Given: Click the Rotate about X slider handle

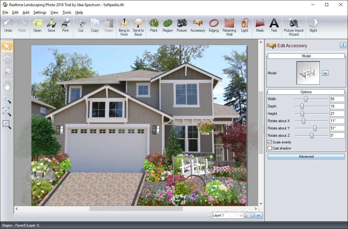Looking at the screenshot, I should pyautogui.click(x=303, y=121).
